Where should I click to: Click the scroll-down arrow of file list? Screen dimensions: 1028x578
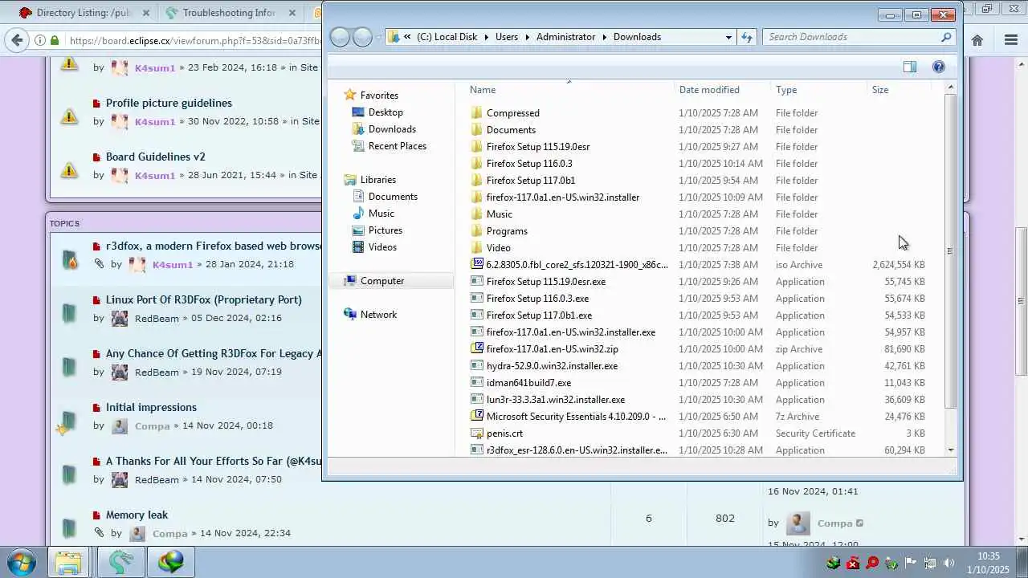[x=951, y=450]
